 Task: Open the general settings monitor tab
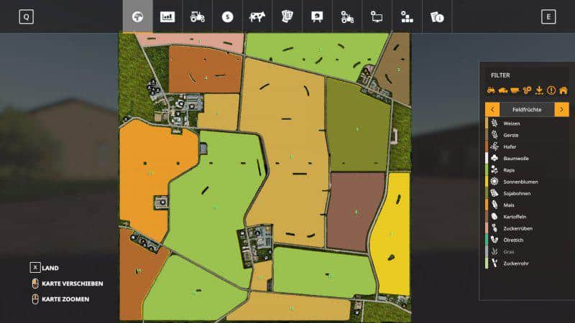pyautogui.click(x=377, y=17)
